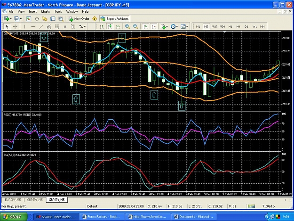Toggle the Terminal panel icon
The image size is (294, 221).
(53, 18)
